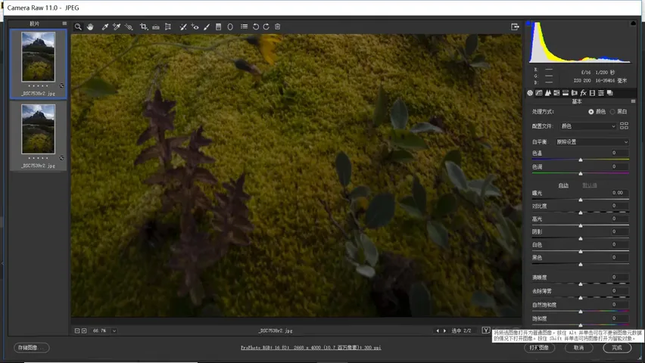Click the workflow options ProPhoto RGB link
The height and width of the screenshot is (363, 645).
(x=311, y=347)
